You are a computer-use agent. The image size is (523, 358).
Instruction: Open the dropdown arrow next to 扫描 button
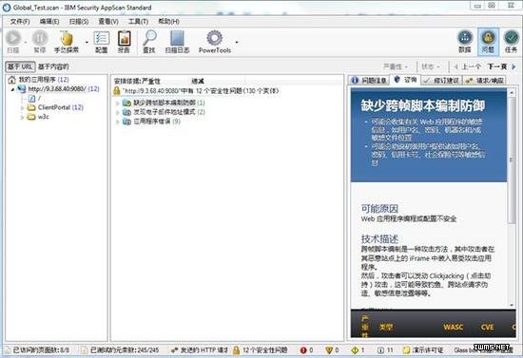point(26,42)
